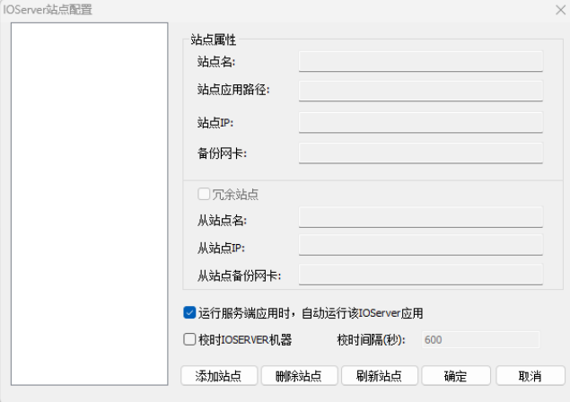The width and height of the screenshot is (570, 402).
Task: Click inside the empty site list box
Action: pos(90,204)
